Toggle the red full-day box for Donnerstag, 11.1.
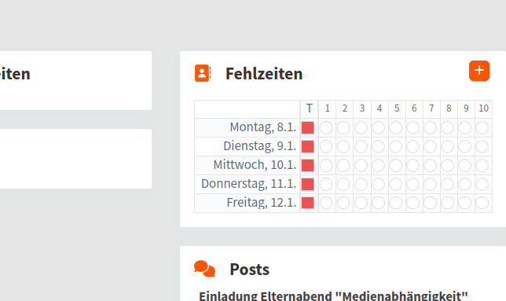 308,184
